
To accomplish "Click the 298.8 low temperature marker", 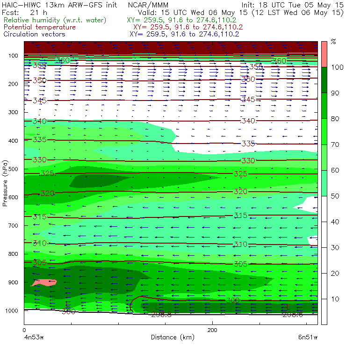I will 161,315.
